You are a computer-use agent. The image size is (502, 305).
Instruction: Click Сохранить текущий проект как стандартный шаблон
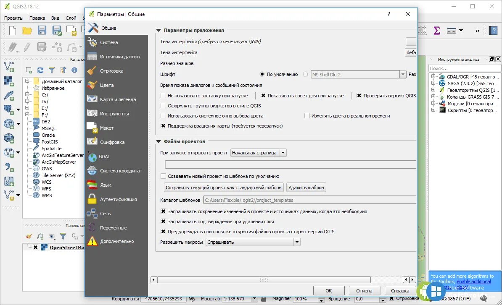tap(224, 188)
